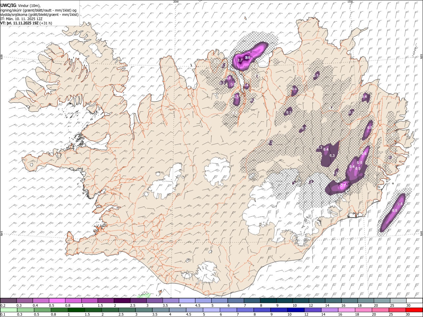423x317 pixels.
Task: Click the light gray 25–30 snow legend swatch
Action: point(398,301)
